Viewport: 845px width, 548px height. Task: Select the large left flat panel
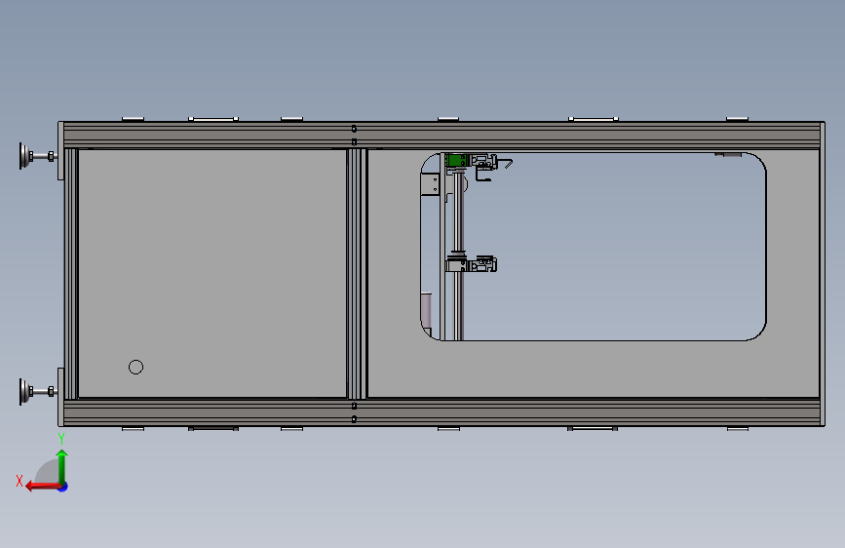tap(212, 273)
